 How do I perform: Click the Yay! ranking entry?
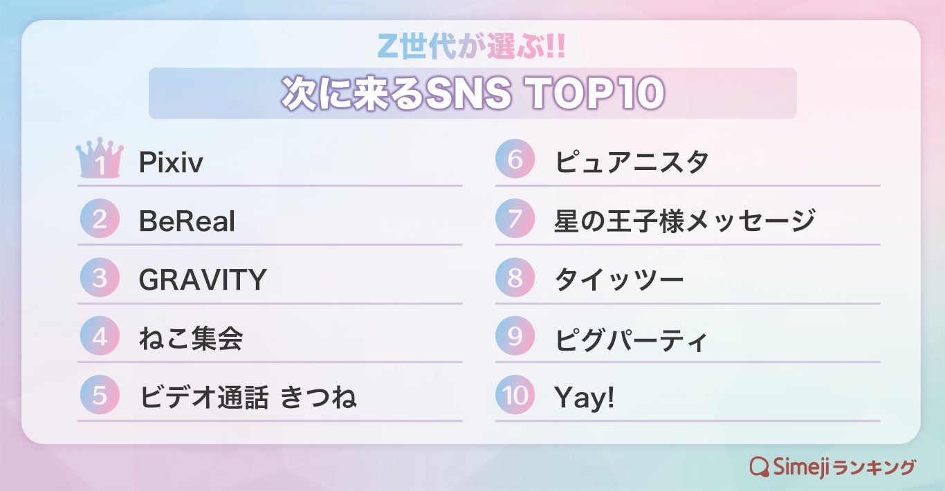pos(584,398)
